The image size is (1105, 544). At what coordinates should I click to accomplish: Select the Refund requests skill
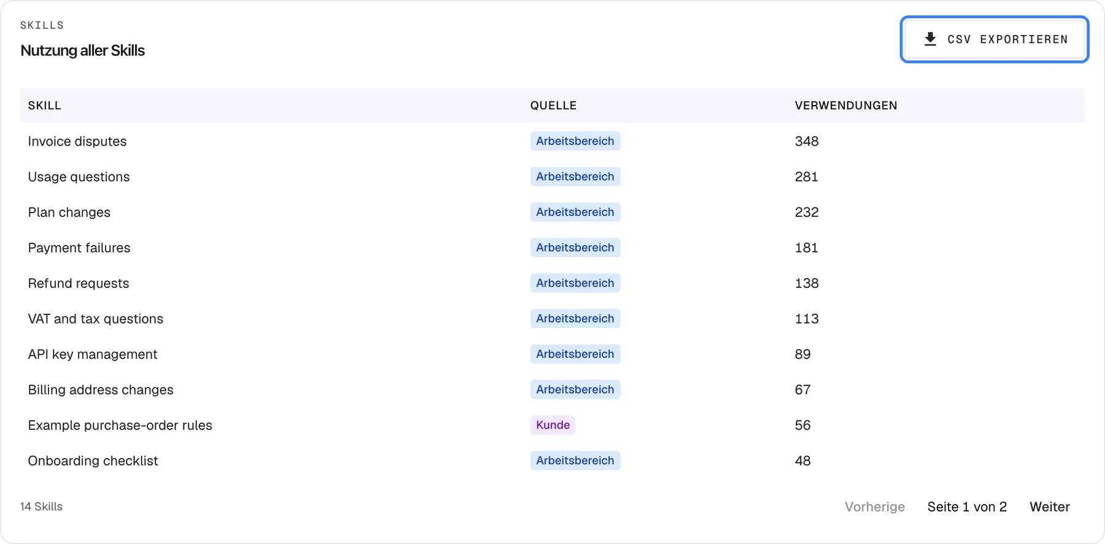79,284
